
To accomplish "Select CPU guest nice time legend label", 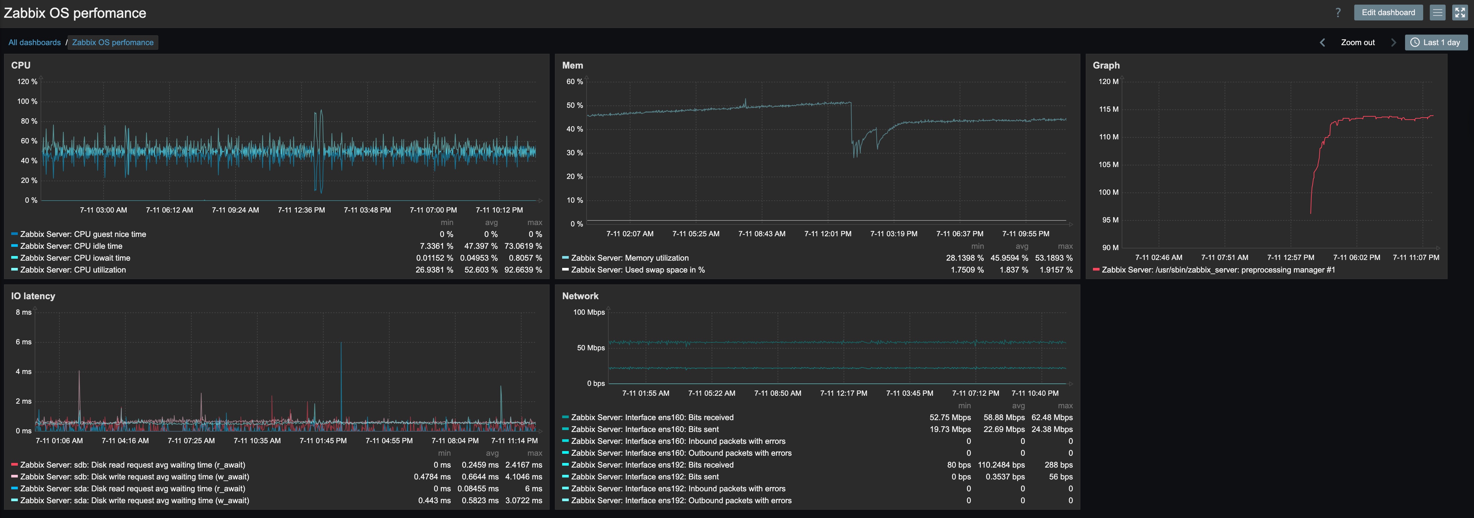I will click(83, 234).
